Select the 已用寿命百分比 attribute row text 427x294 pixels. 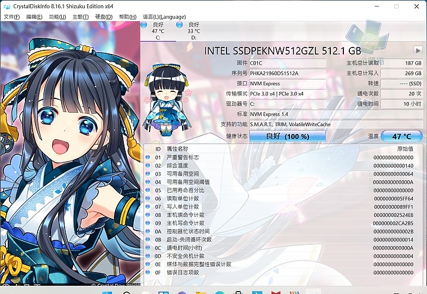186,190
